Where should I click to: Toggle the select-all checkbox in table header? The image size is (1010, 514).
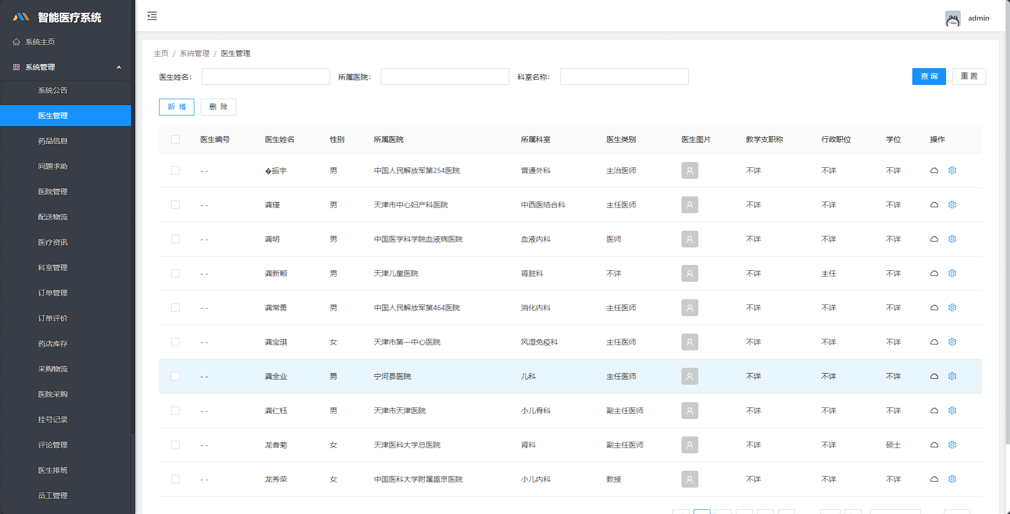pyautogui.click(x=175, y=139)
